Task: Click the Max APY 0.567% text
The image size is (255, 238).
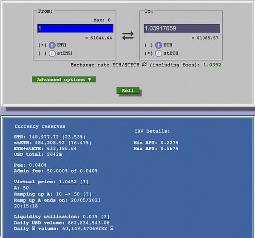Action: pos(156,148)
